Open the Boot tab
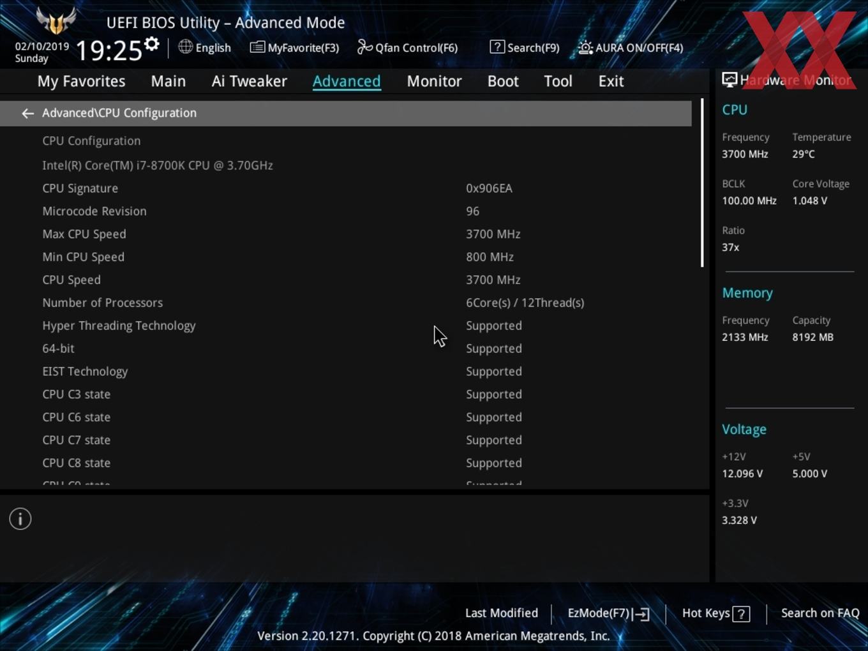Viewport: 868px width, 651px height. coord(503,81)
